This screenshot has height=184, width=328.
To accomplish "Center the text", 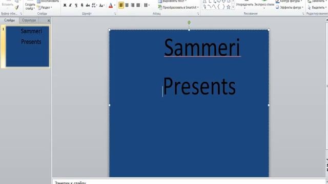I will [x=127, y=5].
